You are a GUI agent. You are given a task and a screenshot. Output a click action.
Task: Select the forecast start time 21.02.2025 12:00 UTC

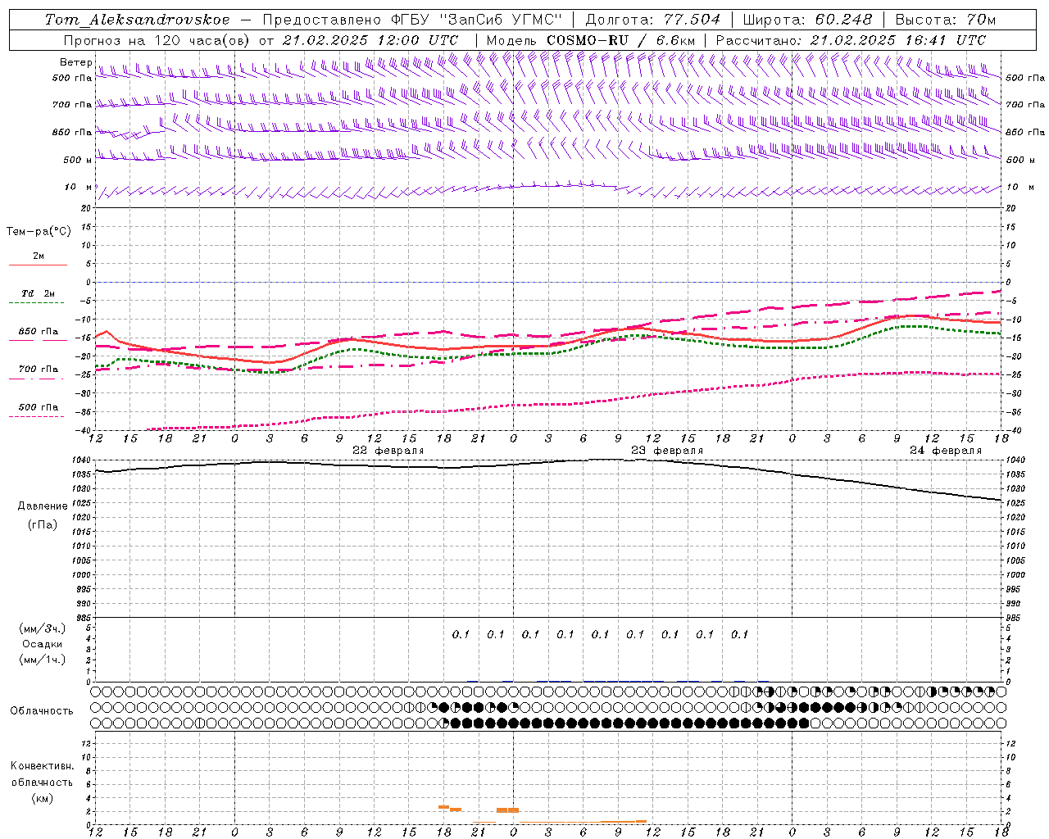(370, 40)
